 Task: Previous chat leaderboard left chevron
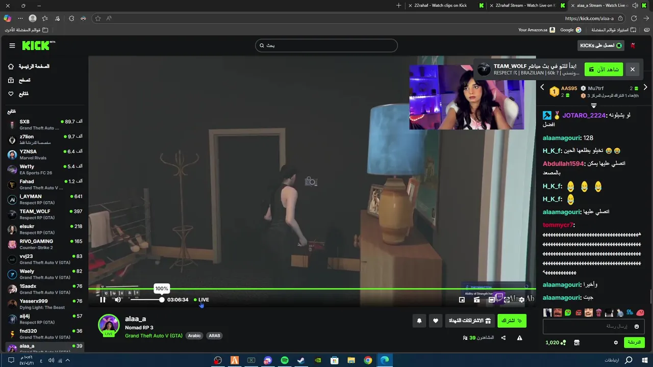click(x=542, y=88)
